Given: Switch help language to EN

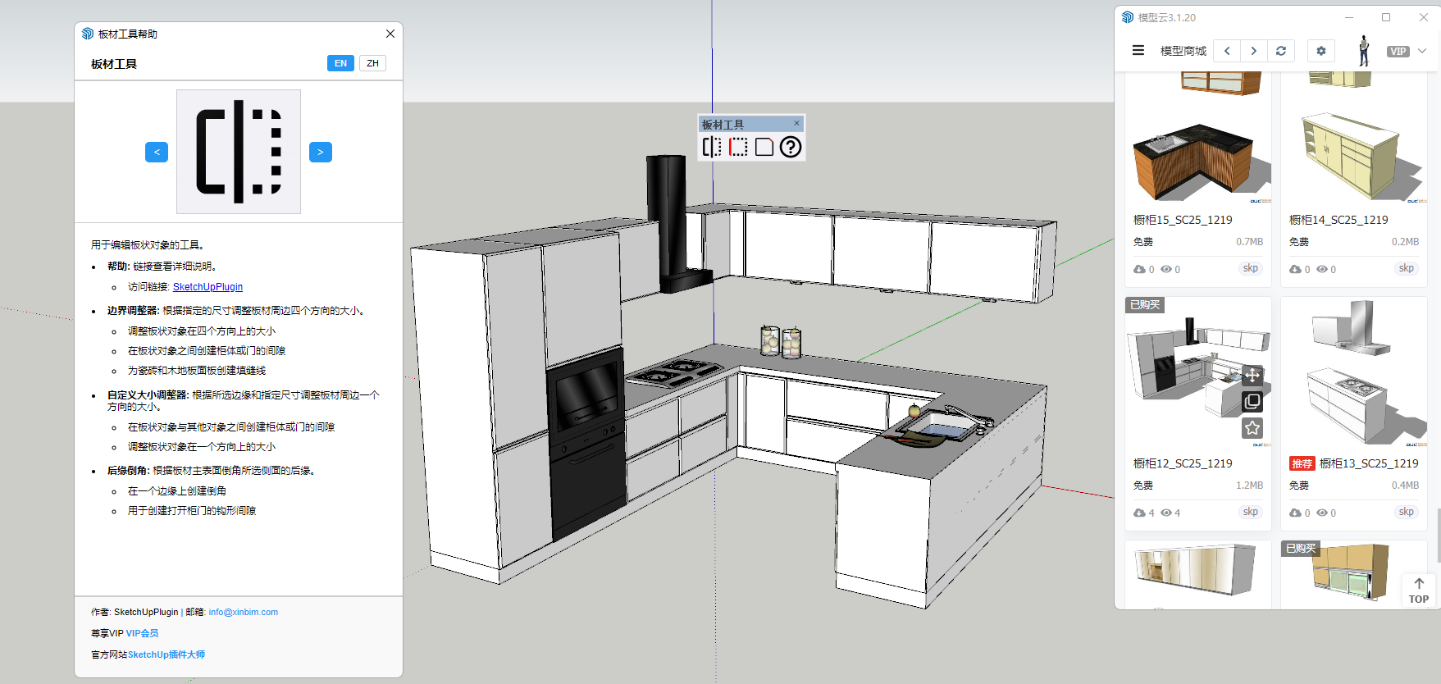Looking at the screenshot, I should [x=340, y=63].
